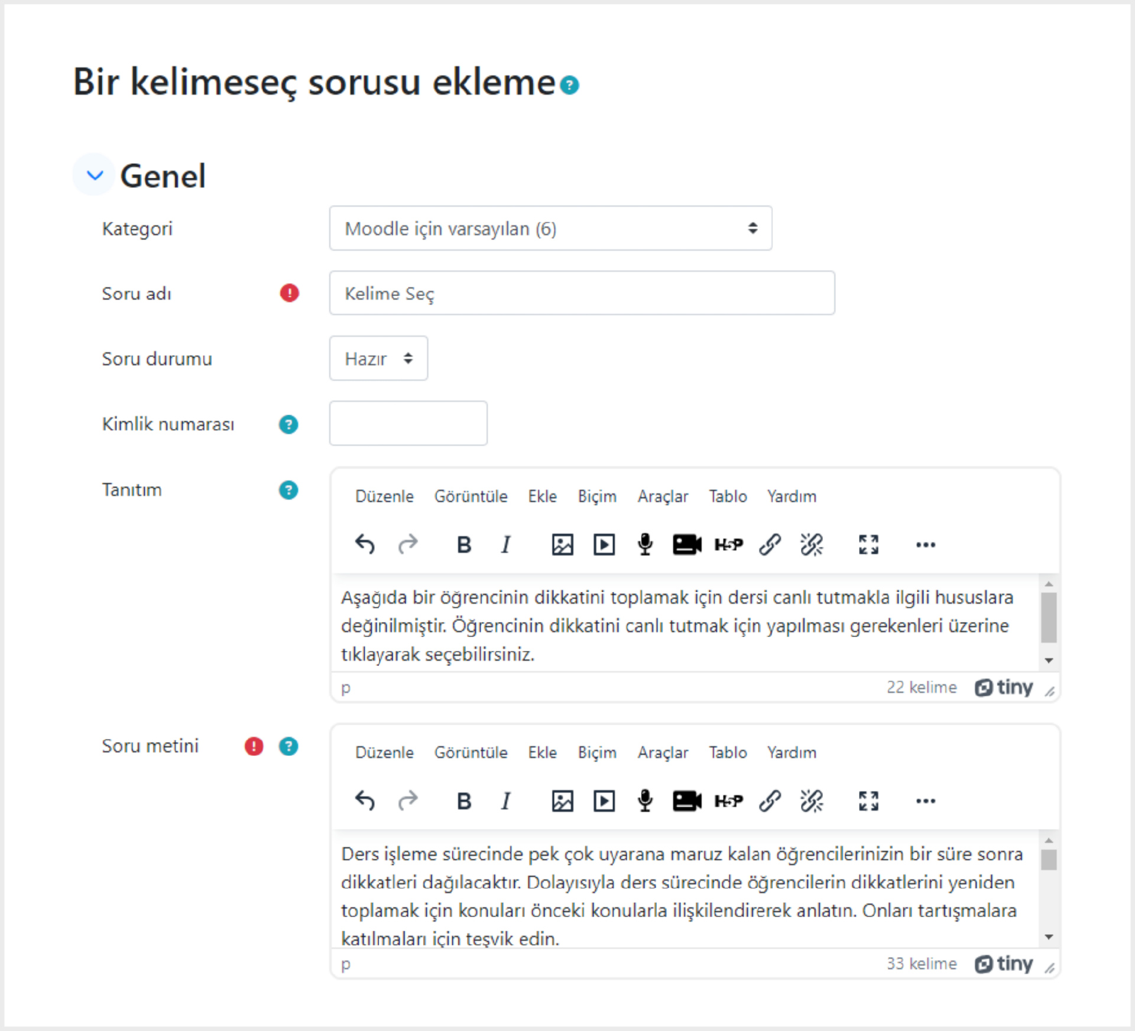Click the Soru metini editor scrollbar thumb

(x=1049, y=860)
